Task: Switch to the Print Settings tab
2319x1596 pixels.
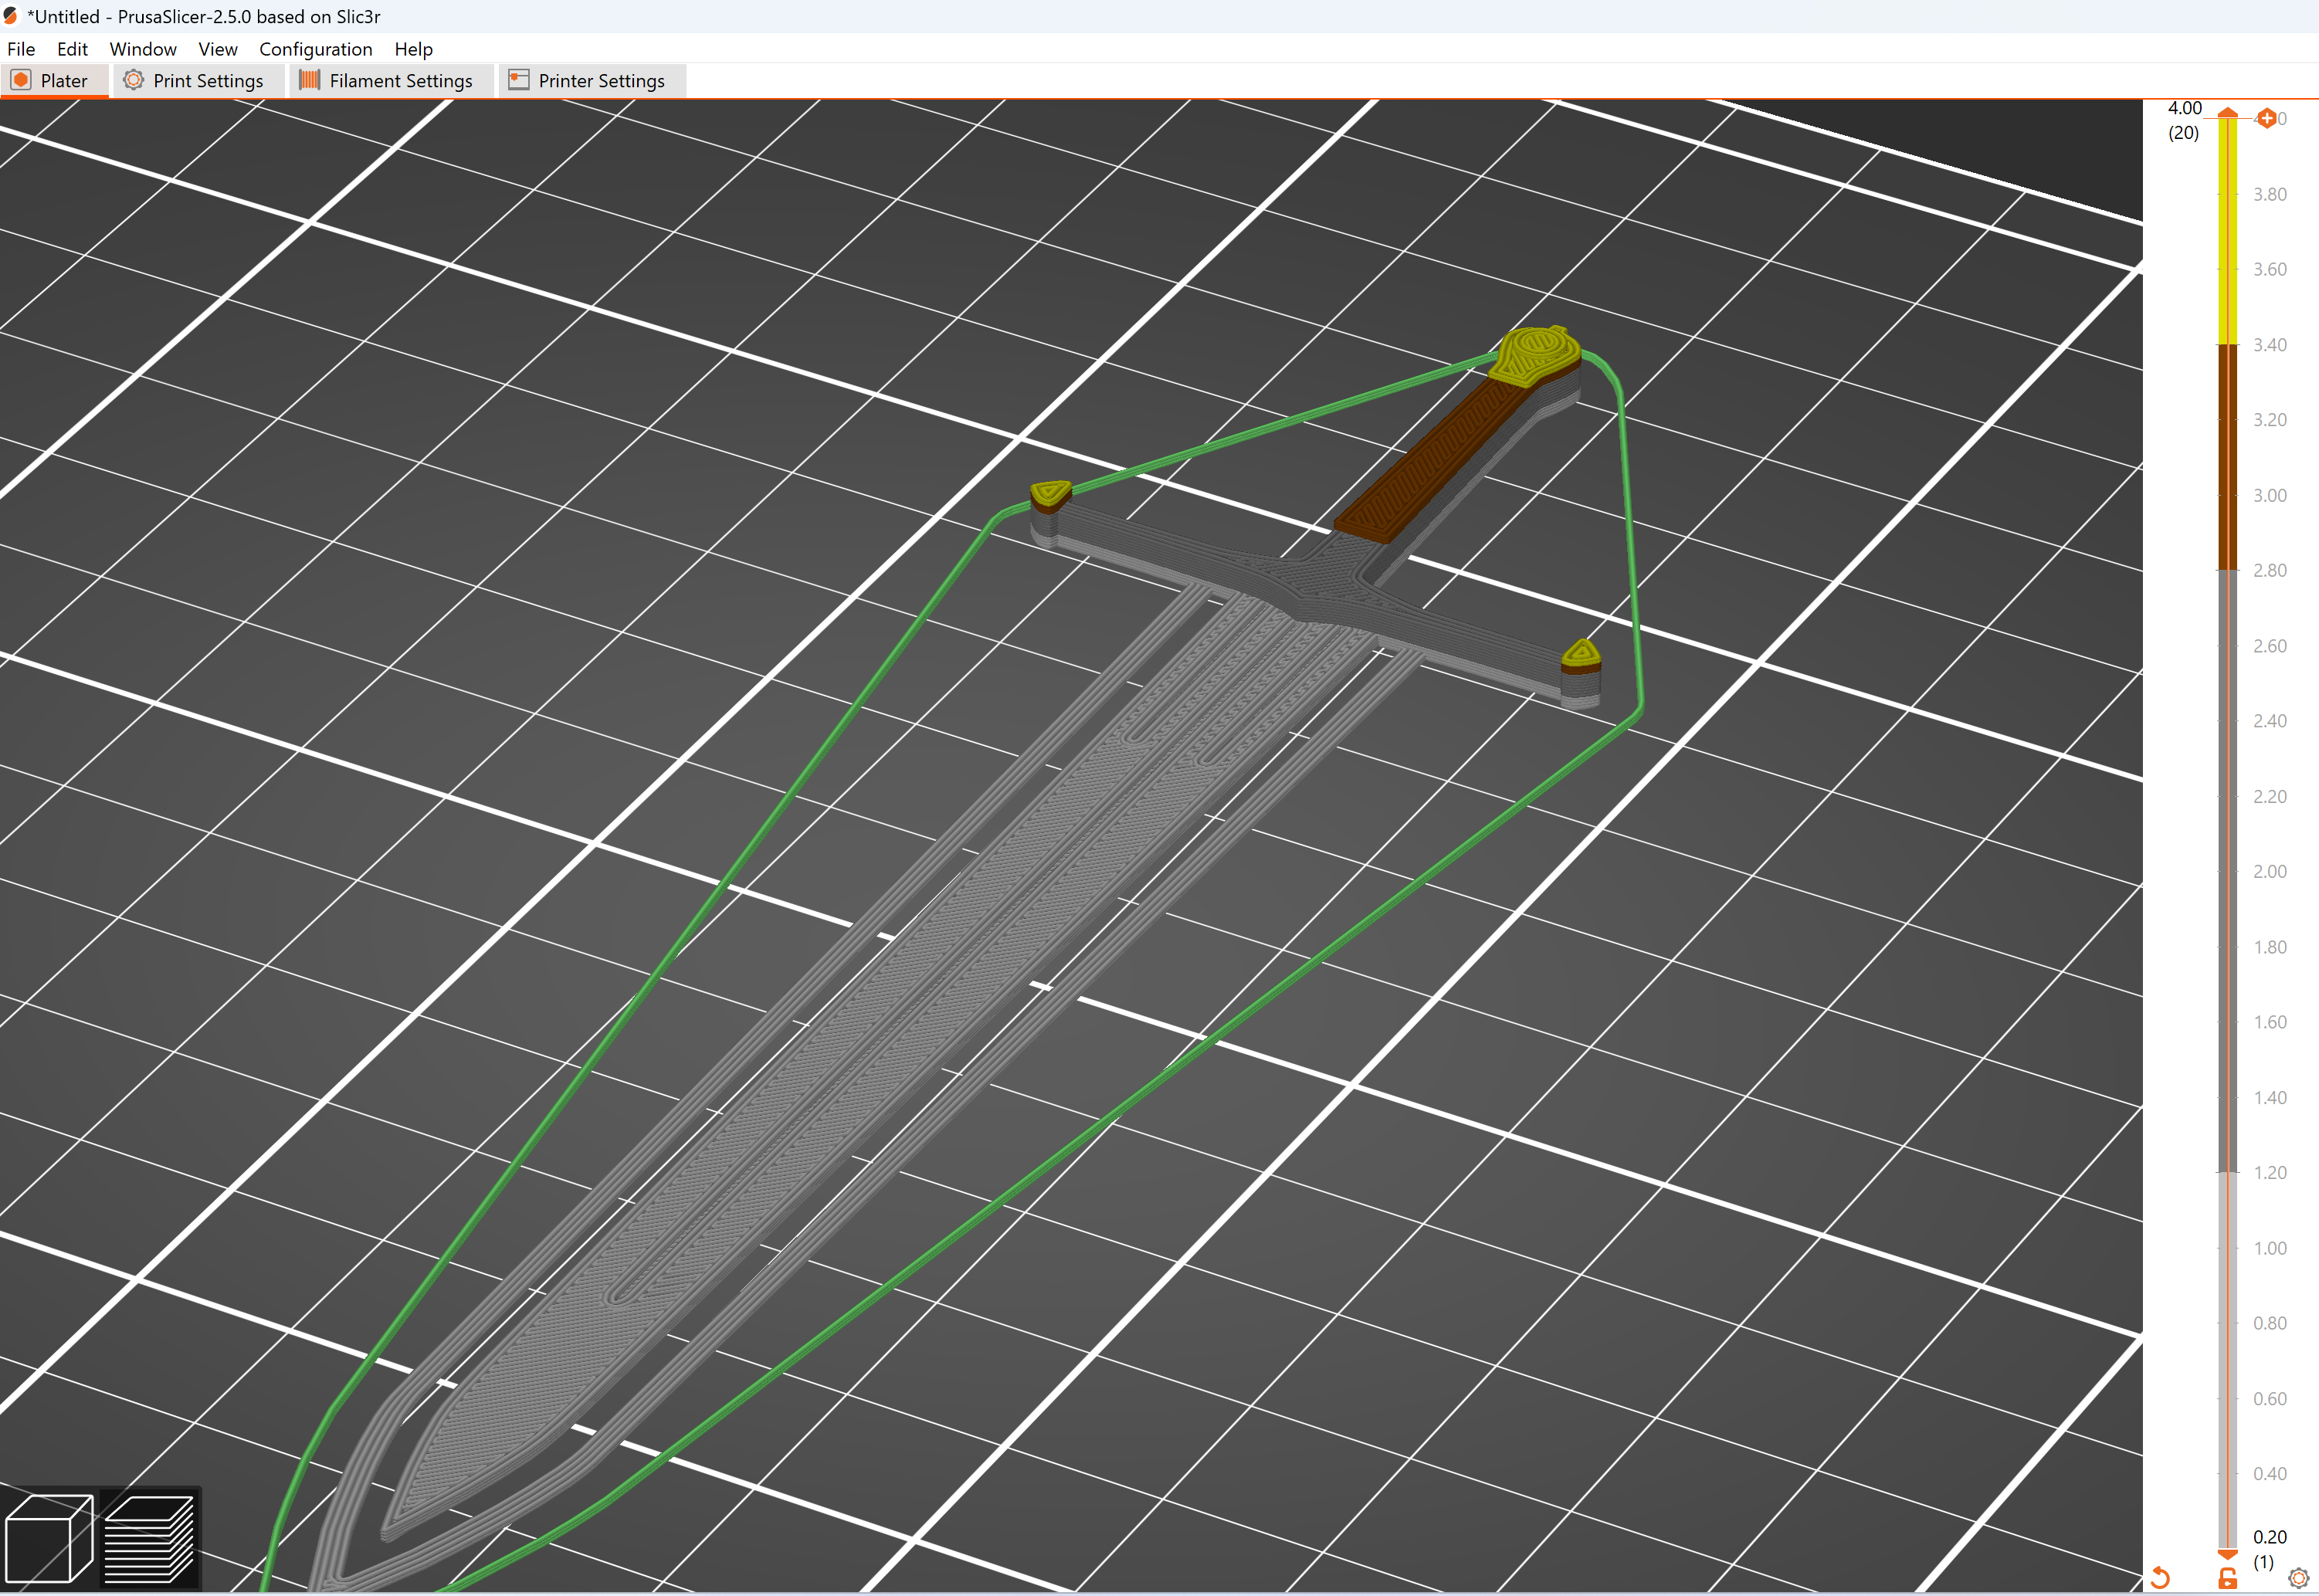Action: tap(198, 81)
